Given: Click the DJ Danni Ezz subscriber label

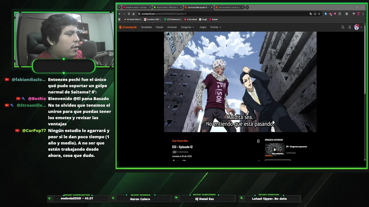Looking at the screenshot, I should click(x=205, y=199).
